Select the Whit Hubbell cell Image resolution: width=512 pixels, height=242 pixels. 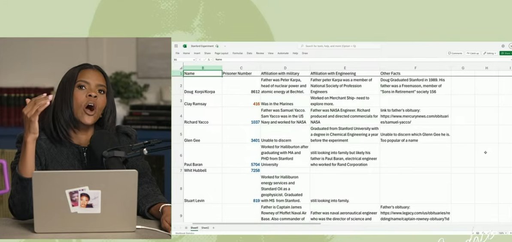203,170
